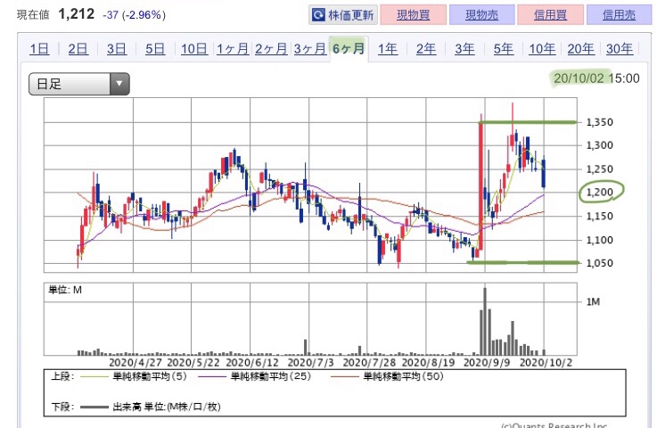Switch chart to 2年 period
657x428 pixels.
[x=426, y=49]
